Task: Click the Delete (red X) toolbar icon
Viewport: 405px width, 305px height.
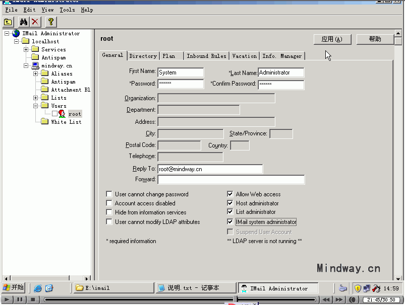Action: (35, 22)
